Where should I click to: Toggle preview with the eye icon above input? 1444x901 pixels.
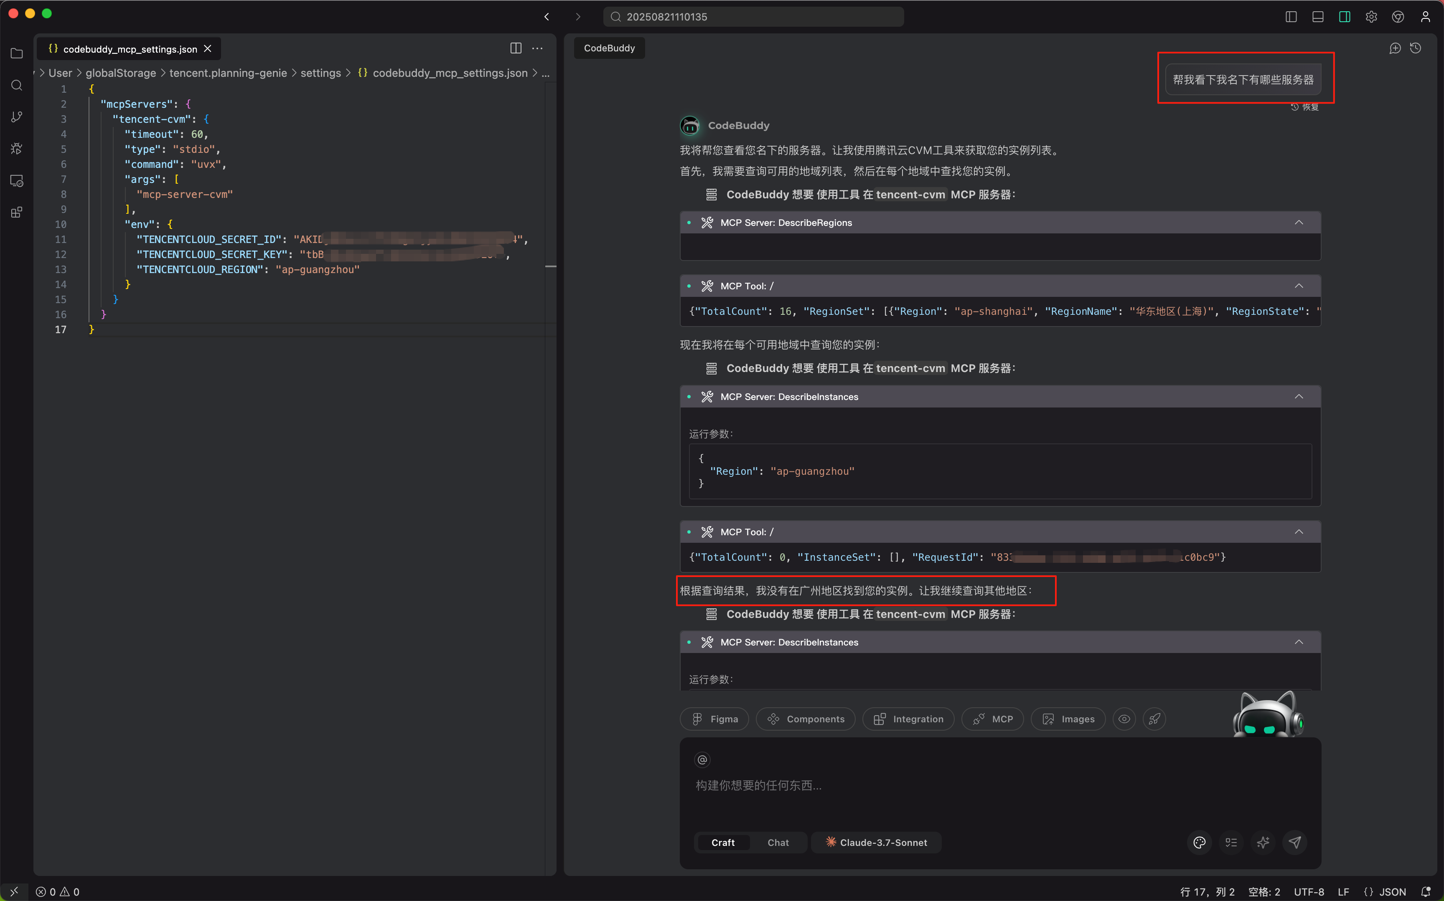point(1124,719)
